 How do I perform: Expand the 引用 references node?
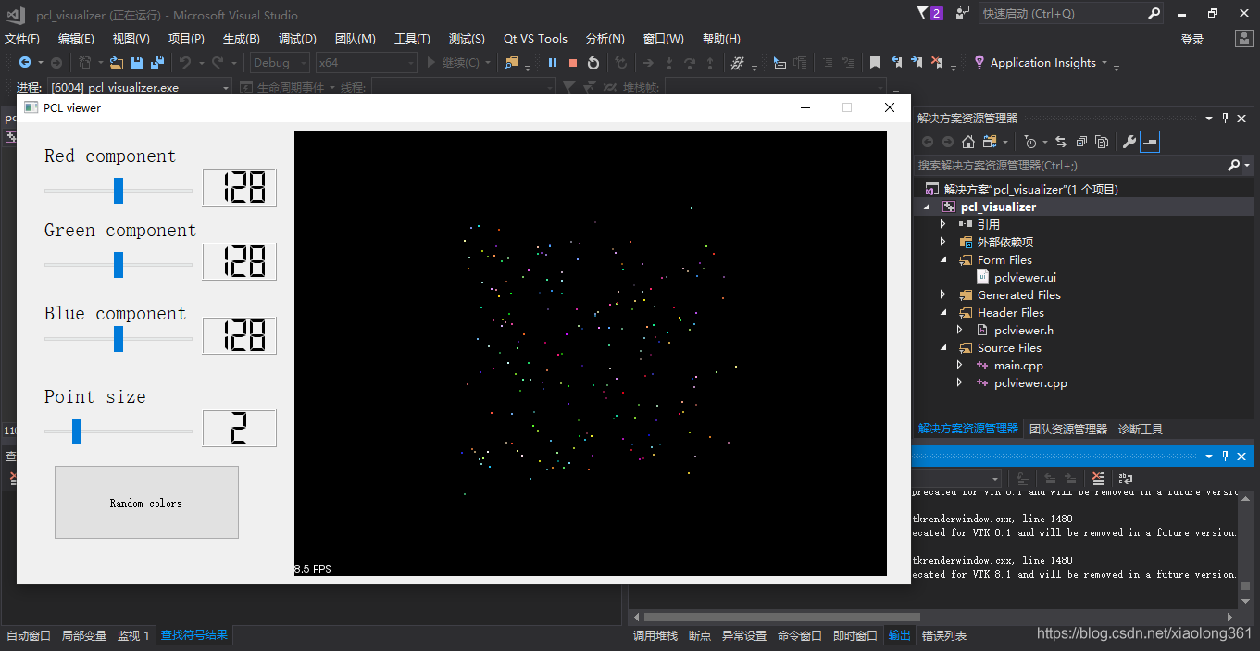(x=943, y=224)
